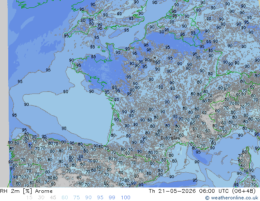This screenshot has height=201, width=260.
Task: Click the legend value 100
Action: click(125, 198)
